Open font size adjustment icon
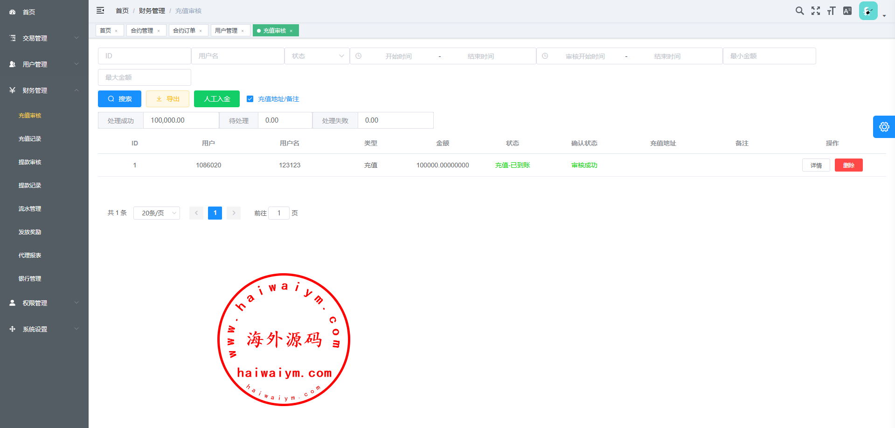This screenshot has width=895, height=428. (x=831, y=11)
